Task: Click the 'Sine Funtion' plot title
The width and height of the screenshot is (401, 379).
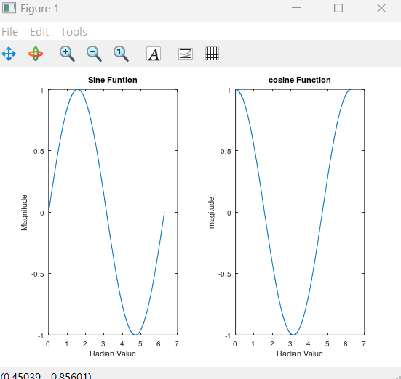Action: coord(113,80)
